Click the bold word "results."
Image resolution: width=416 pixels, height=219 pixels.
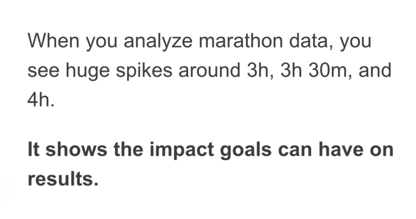[63, 179]
